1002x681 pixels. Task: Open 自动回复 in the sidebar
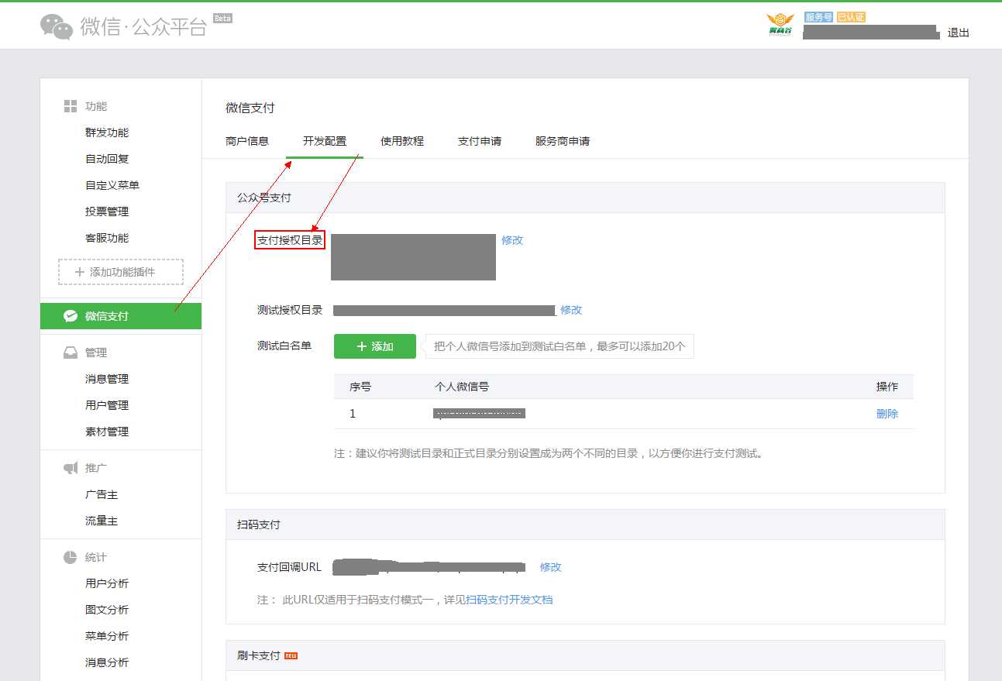pos(107,159)
